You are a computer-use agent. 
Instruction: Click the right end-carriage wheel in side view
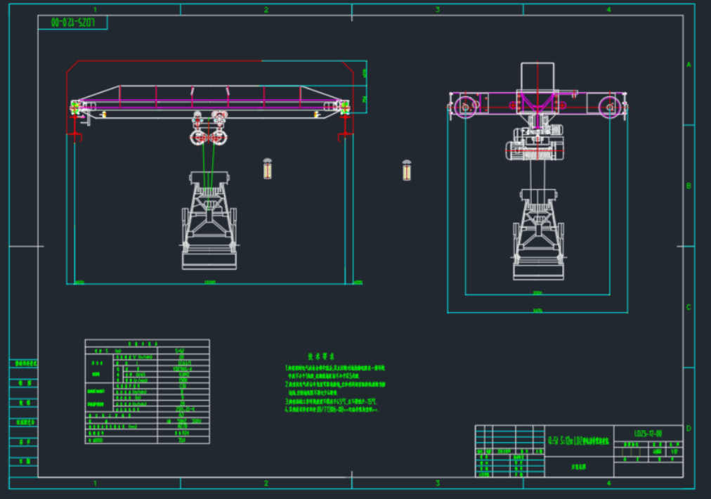(x=610, y=107)
